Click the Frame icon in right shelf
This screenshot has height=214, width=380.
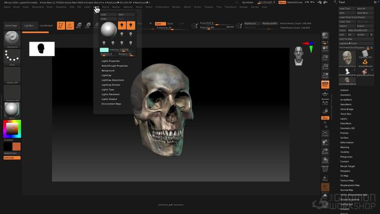pyautogui.click(x=325, y=133)
